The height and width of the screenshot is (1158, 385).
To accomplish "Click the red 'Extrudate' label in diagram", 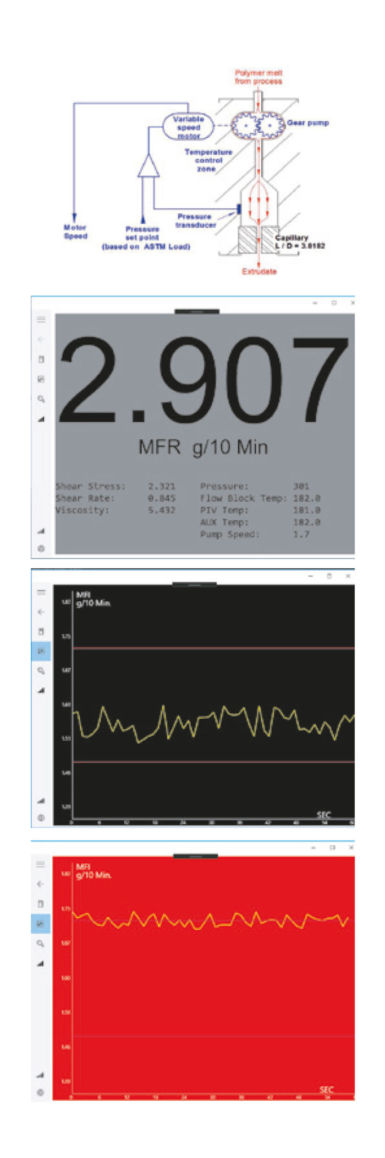I will 260,271.
